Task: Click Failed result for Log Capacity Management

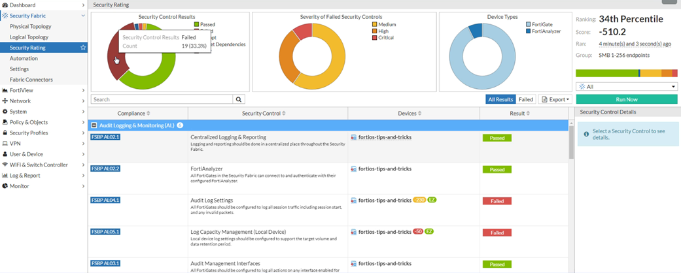Action: pos(497,233)
